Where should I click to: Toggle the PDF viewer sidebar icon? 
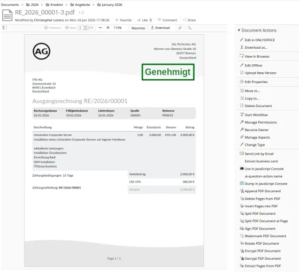(5, 28)
